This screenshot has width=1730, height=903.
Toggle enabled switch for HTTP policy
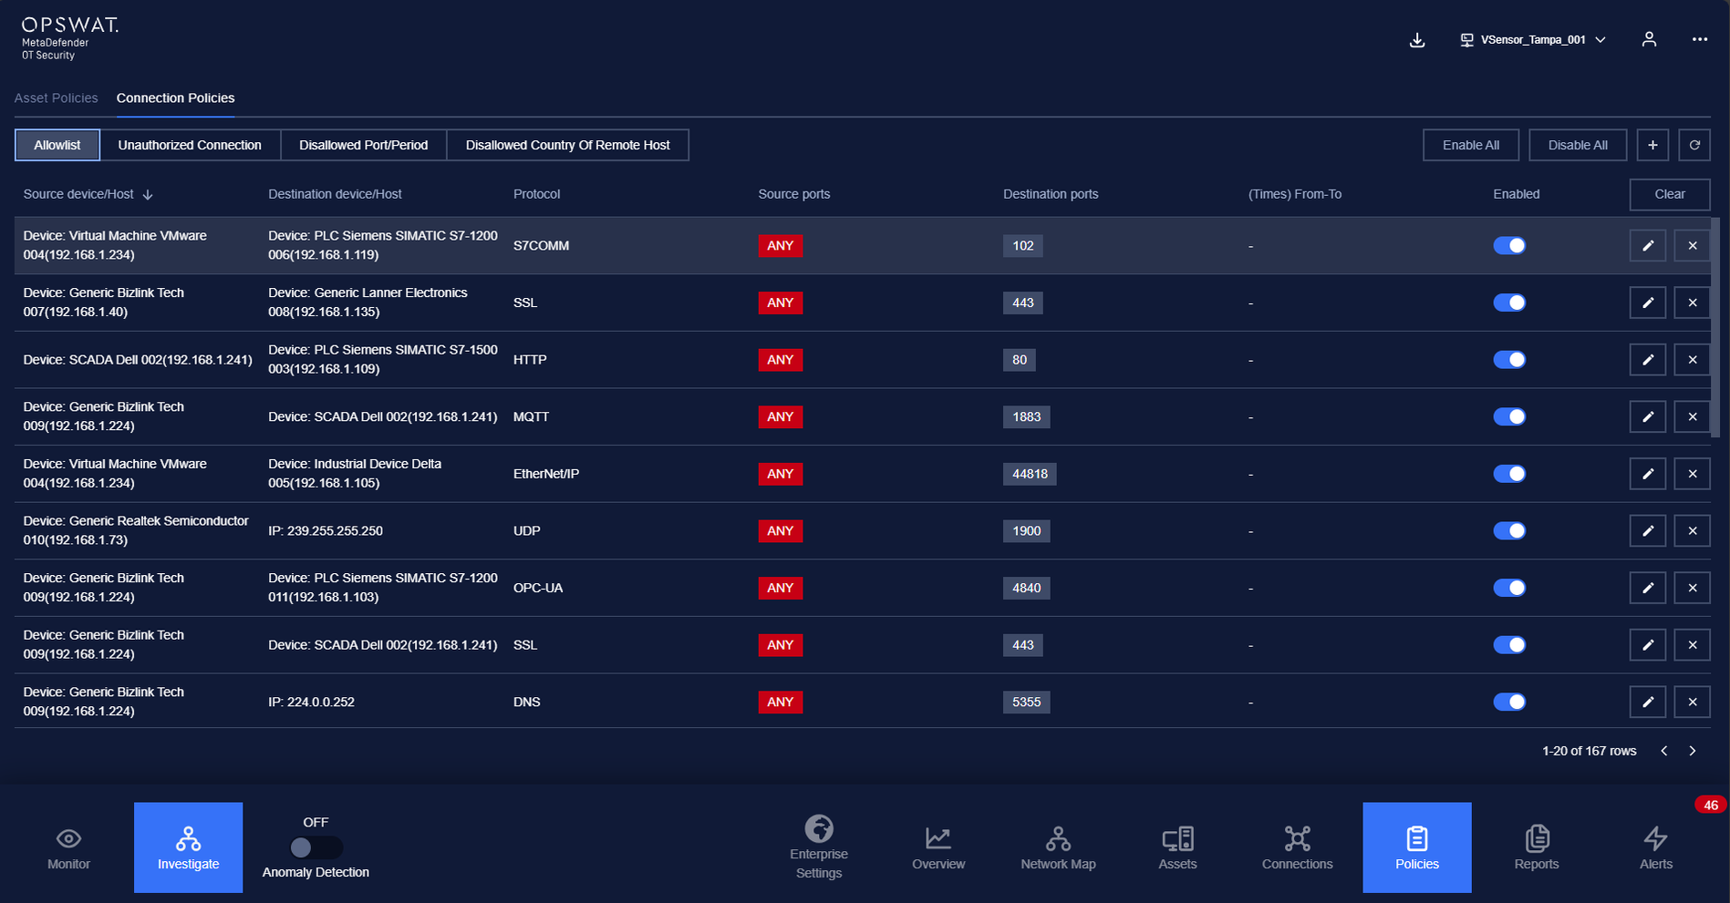(1509, 360)
